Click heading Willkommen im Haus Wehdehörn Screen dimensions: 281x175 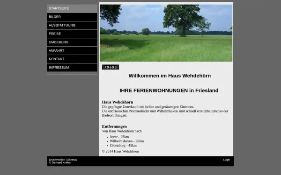pyautogui.click(x=170, y=76)
